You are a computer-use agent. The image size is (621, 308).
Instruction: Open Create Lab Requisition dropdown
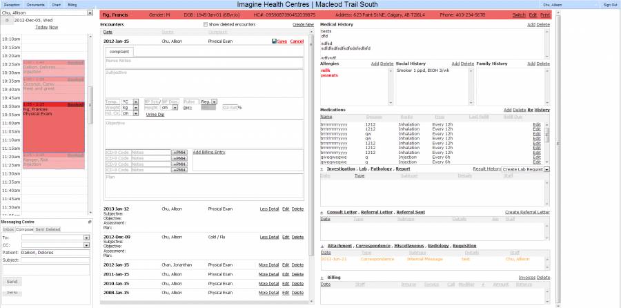526,169
